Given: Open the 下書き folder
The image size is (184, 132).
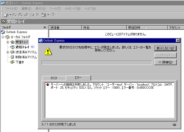Looking at the screenshot, I should click(x=20, y=62).
